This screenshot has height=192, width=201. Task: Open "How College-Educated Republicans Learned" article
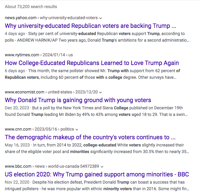[92, 63]
